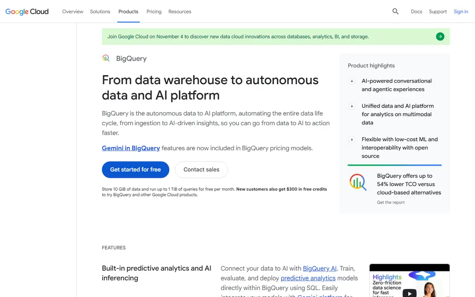Screen dimensions: 475x297
Task: Open the BigQuery AI link
Action: coord(320,269)
